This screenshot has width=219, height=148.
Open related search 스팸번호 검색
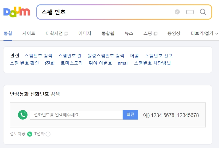38,56
